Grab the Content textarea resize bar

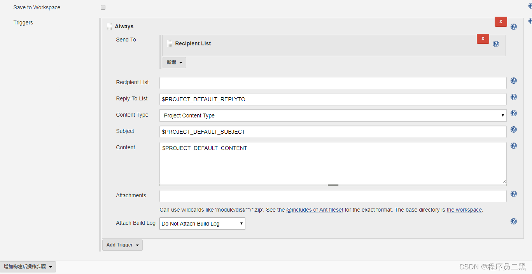(333, 185)
